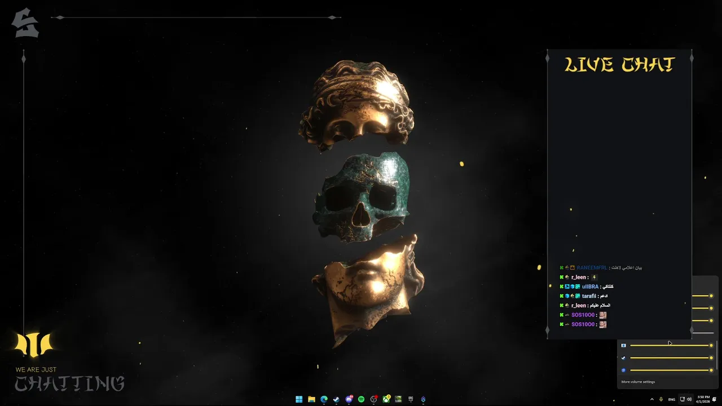Open Epic Games Launcher from the taskbar
Viewport: 722px width, 406px height.
[411, 399]
